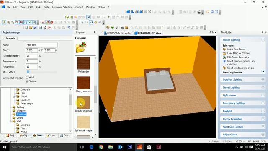Click the Roughness input field

[x=32, y=67]
